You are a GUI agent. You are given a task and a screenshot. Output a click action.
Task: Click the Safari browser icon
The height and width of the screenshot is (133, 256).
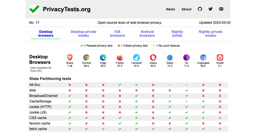(170, 58)
